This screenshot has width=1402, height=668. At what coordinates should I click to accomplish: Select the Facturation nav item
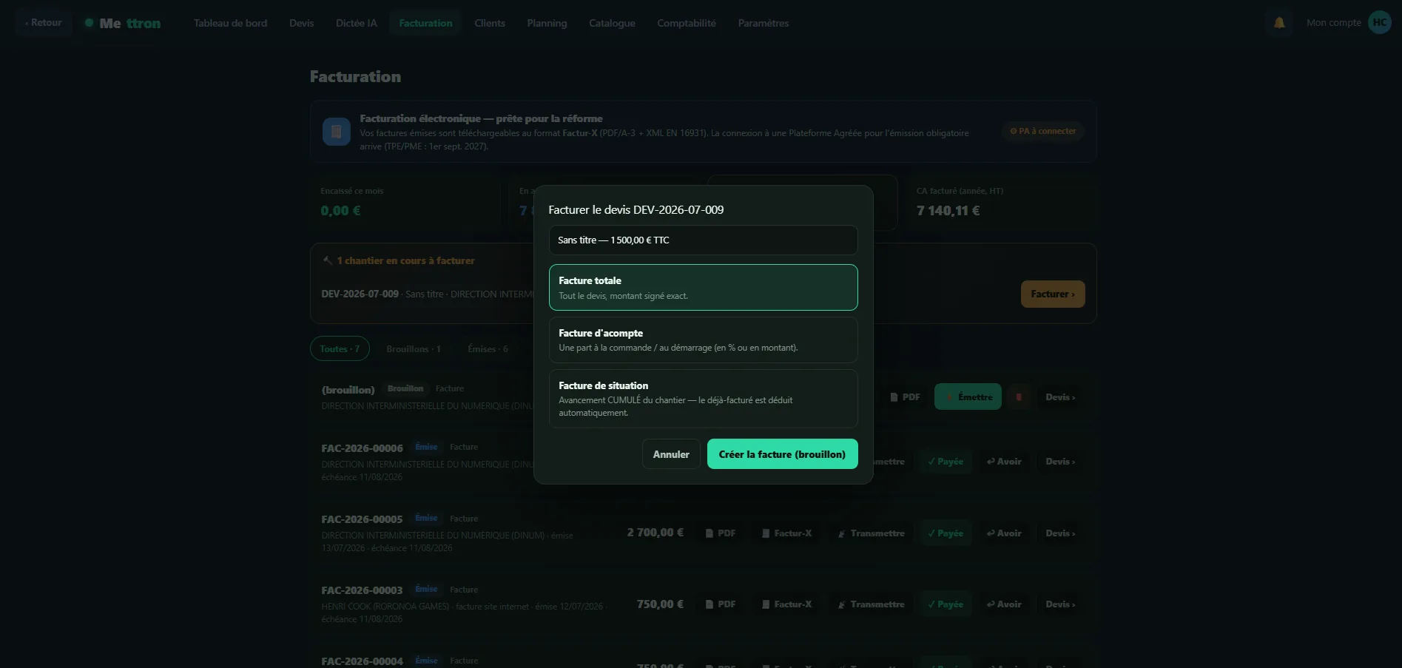(425, 23)
